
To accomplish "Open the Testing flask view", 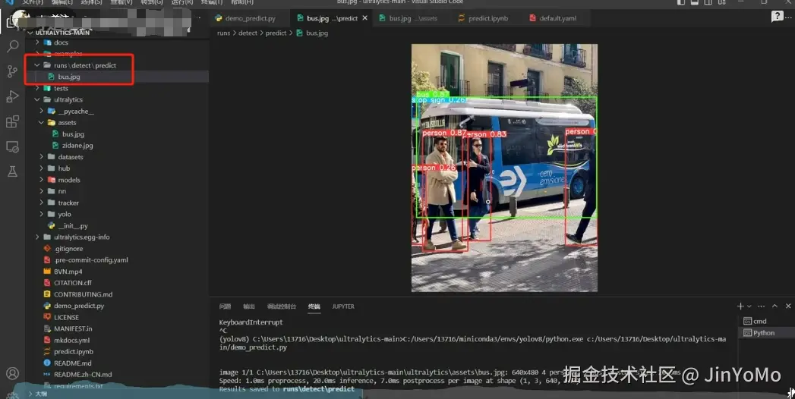I will click(x=13, y=171).
